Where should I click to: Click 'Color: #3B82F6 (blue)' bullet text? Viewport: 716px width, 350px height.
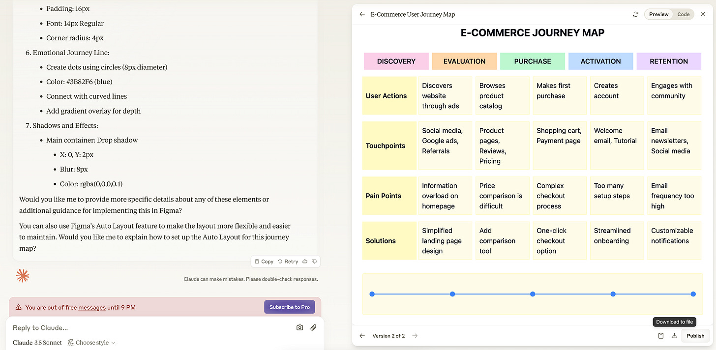79,82
